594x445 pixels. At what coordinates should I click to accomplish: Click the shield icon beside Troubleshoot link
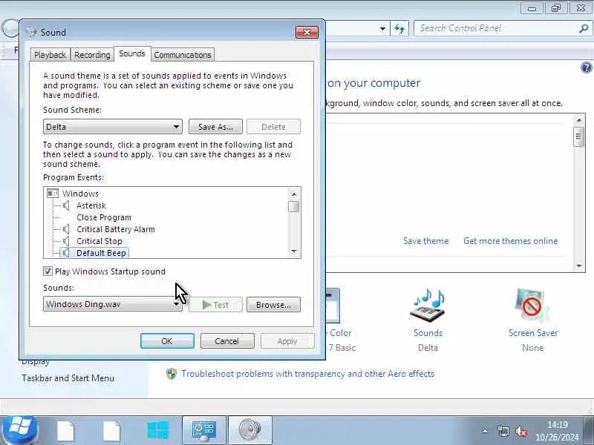[x=172, y=374]
